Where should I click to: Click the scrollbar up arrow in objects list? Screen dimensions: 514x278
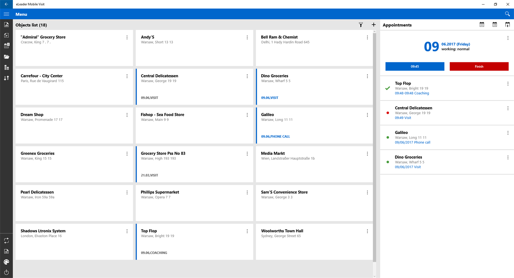pos(374,32)
